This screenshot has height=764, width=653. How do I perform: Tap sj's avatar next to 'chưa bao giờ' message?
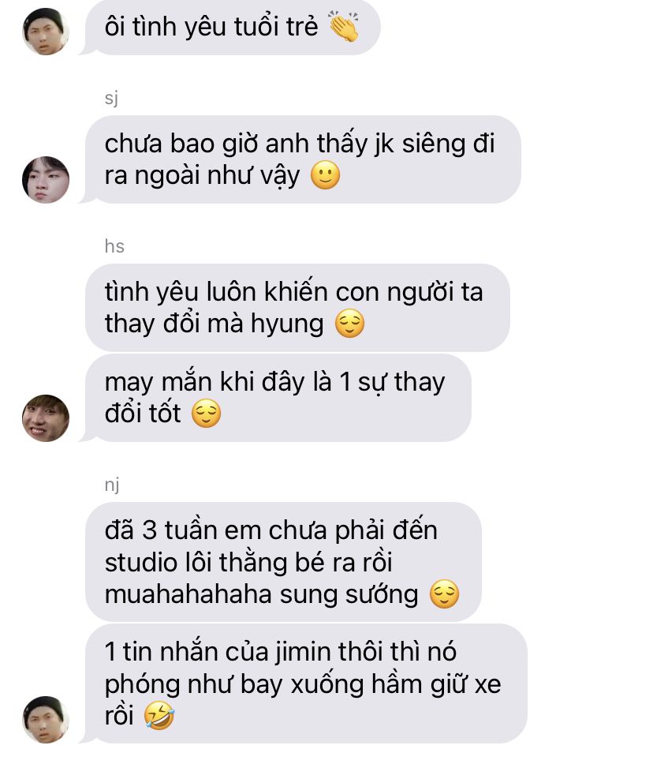tap(45, 180)
